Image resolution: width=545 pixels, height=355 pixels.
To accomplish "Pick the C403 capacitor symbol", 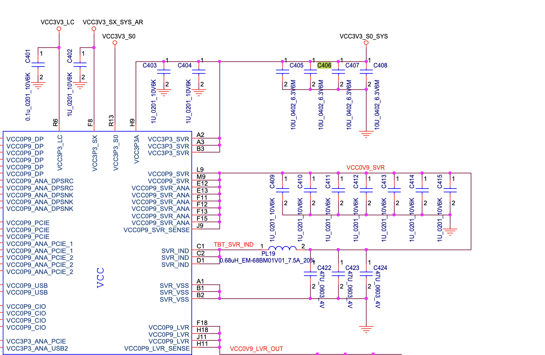I will click(164, 72).
